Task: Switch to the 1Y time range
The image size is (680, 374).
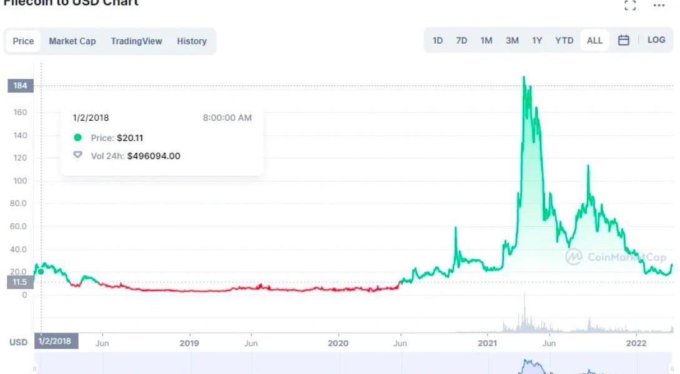Action: pos(537,41)
